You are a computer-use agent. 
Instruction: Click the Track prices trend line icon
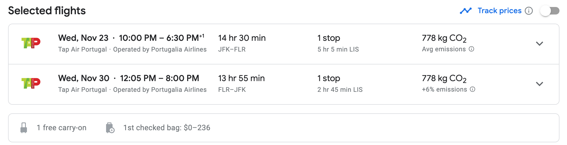point(466,11)
